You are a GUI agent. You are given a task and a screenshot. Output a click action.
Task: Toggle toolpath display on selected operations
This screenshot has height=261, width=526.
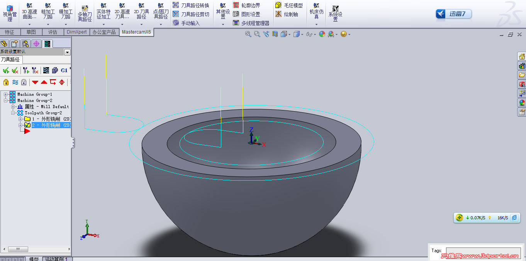click(x=15, y=82)
